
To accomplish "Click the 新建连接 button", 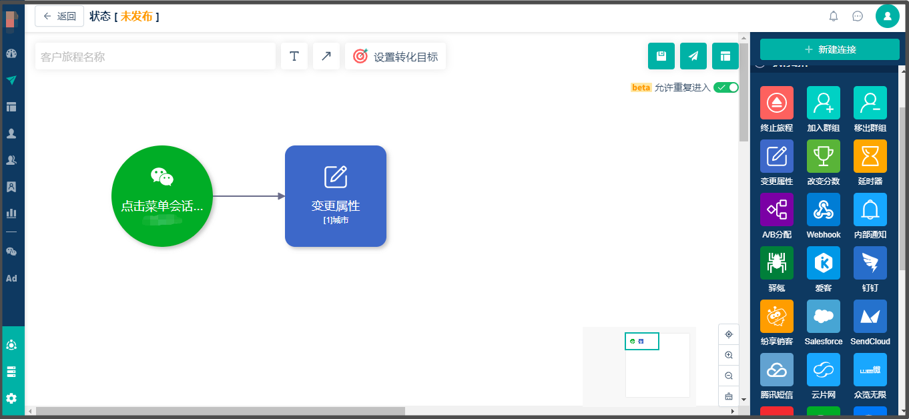I will 830,49.
